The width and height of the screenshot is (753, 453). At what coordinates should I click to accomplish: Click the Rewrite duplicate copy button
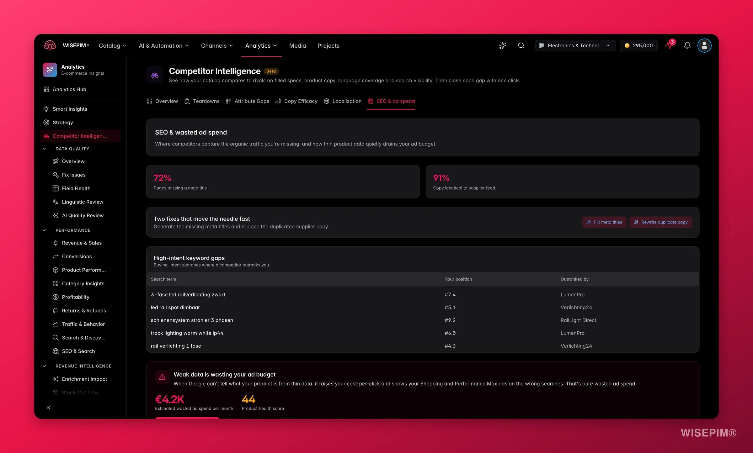pos(660,222)
